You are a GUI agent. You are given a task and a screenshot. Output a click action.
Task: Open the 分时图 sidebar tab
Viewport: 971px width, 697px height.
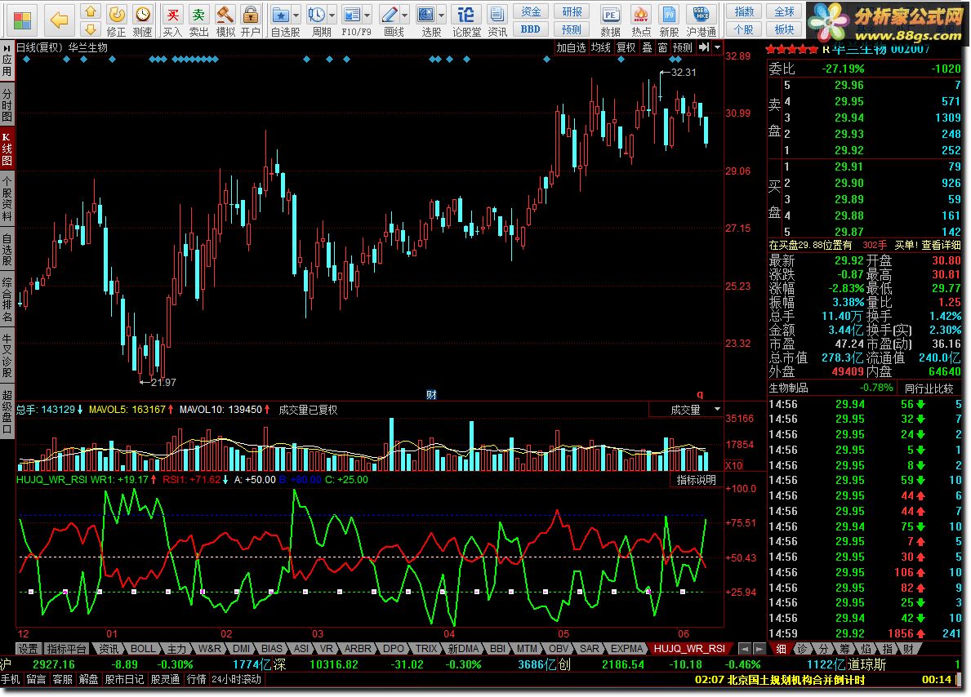click(x=7, y=104)
